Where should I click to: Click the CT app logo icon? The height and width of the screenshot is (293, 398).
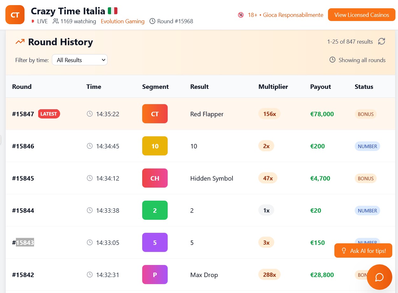pos(15,14)
